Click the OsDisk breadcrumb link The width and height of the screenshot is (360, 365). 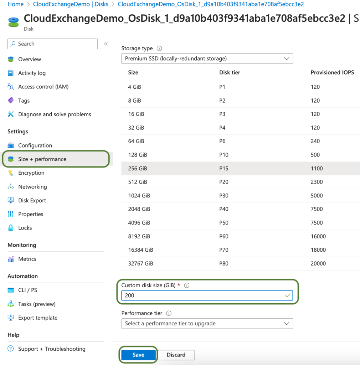pos(211,4)
